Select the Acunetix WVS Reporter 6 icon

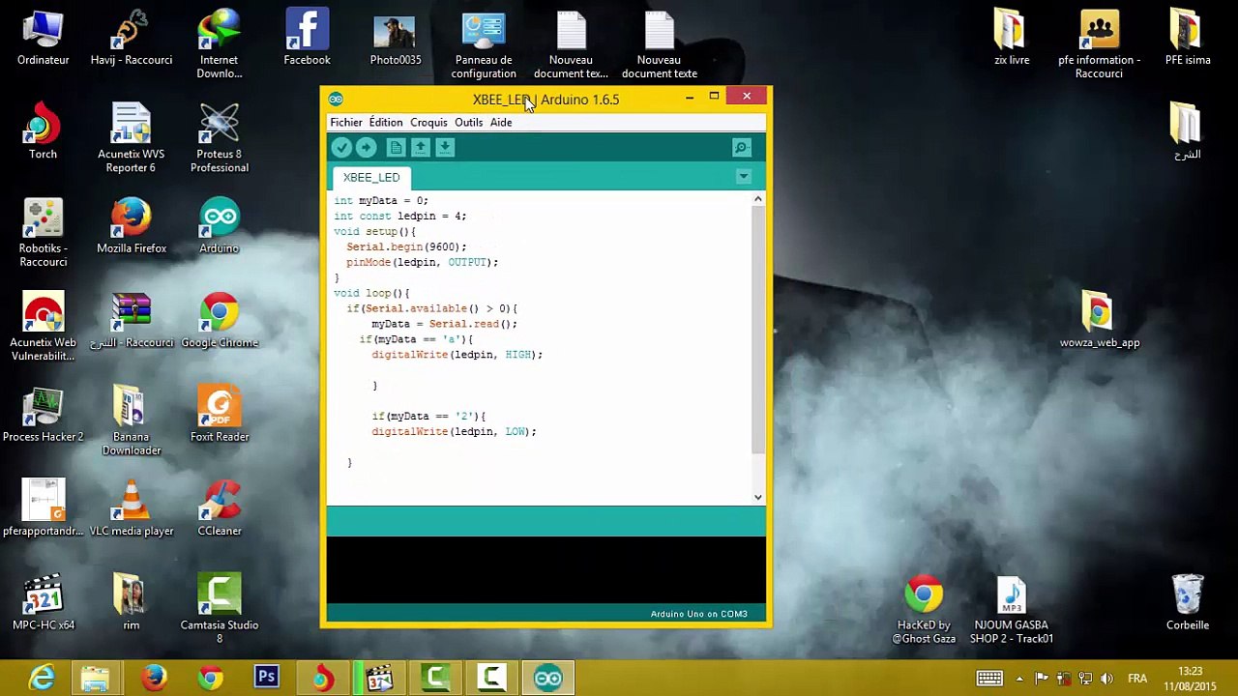[131, 138]
